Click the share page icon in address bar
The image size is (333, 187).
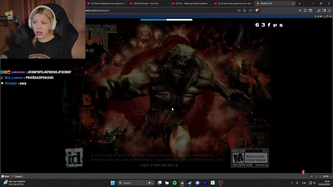point(250,10)
